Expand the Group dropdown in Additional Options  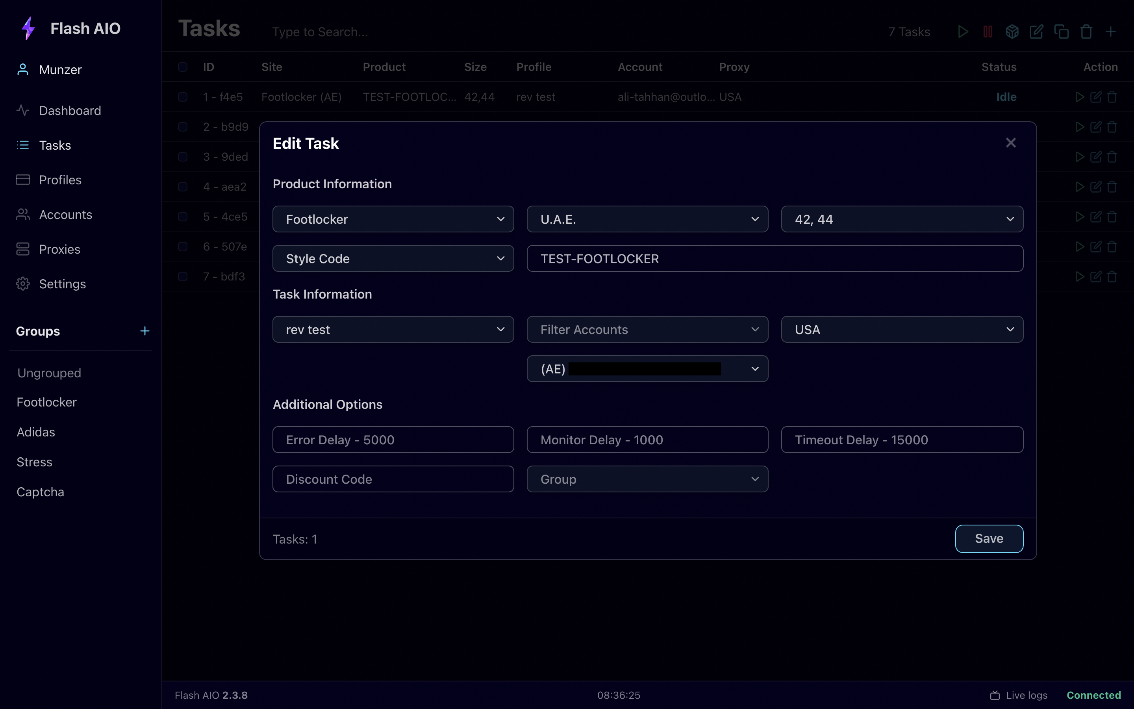pyautogui.click(x=647, y=479)
